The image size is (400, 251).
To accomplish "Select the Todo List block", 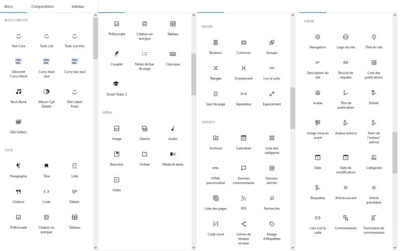I will 46,41.
